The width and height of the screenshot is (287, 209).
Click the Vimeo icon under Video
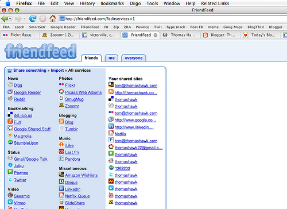10,202
